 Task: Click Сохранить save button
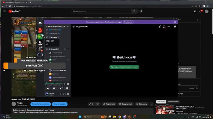click(x=141, y=104)
